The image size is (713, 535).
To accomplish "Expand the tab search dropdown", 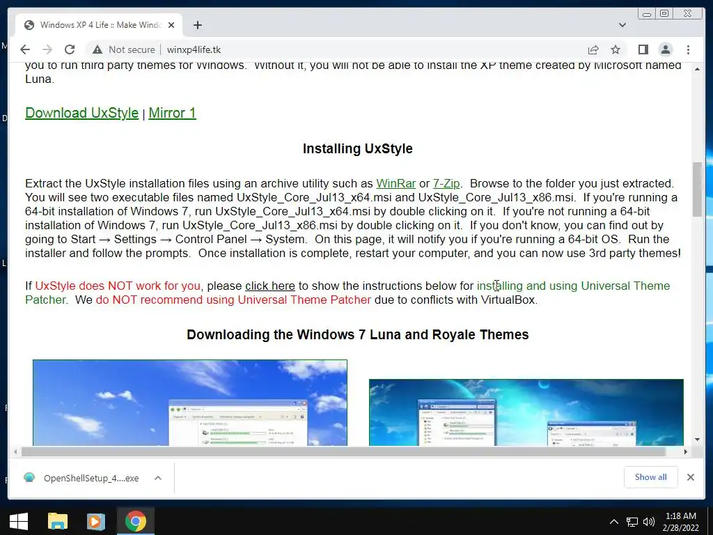I will tap(622, 25).
